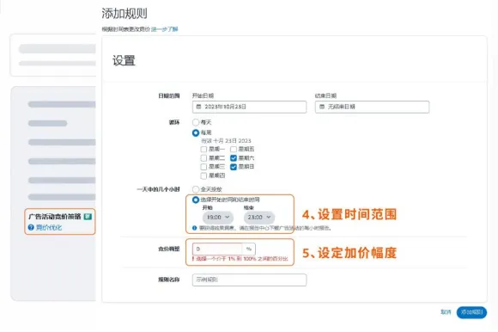498x332 pixels.
Task: Check the 星期一 (Monday) checkbox
Action: pos(203,149)
